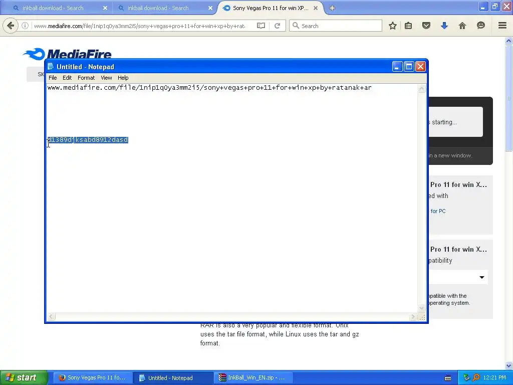This screenshot has width=513, height=385.
Task: Expand the compatibility dropdown arrow on MediaFire page
Action: 481,277
